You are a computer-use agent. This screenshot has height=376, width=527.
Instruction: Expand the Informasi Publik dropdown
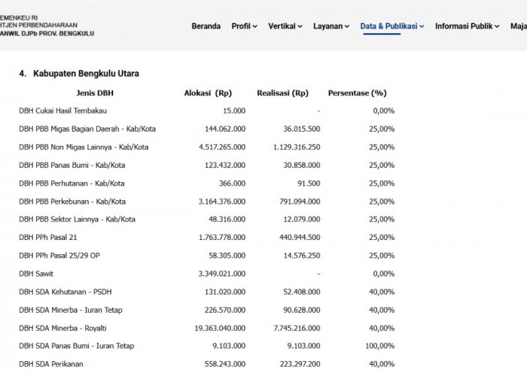tap(468, 26)
